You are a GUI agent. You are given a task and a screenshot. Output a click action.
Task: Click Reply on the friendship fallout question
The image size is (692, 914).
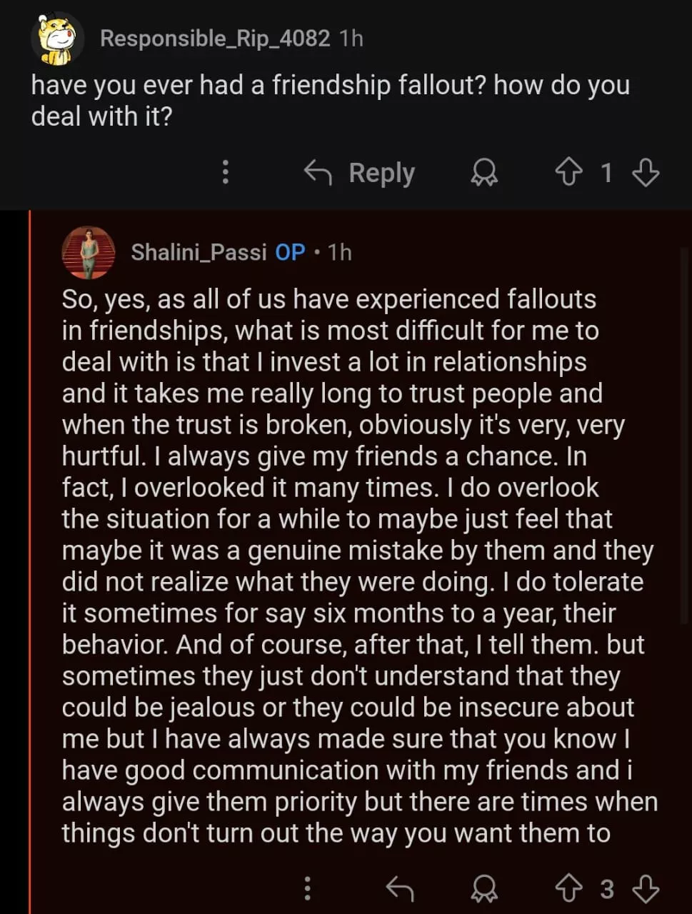click(361, 173)
